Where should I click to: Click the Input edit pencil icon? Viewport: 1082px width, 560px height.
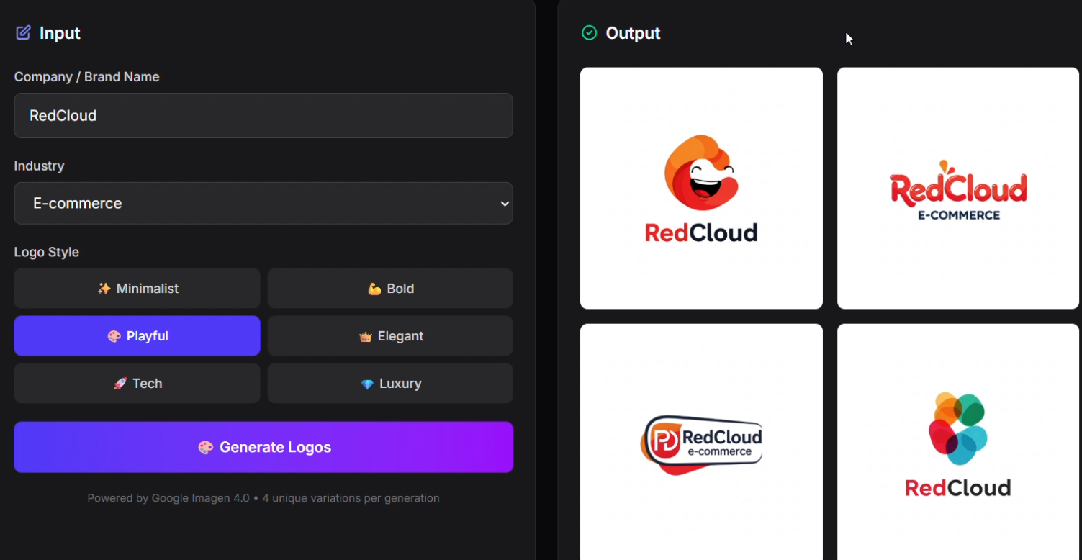pyautogui.click(x=23, y=32)
